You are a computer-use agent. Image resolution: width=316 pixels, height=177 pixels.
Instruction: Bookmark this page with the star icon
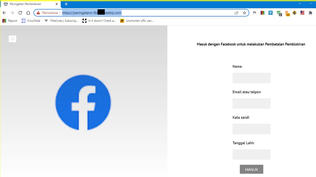coord(245,13)
